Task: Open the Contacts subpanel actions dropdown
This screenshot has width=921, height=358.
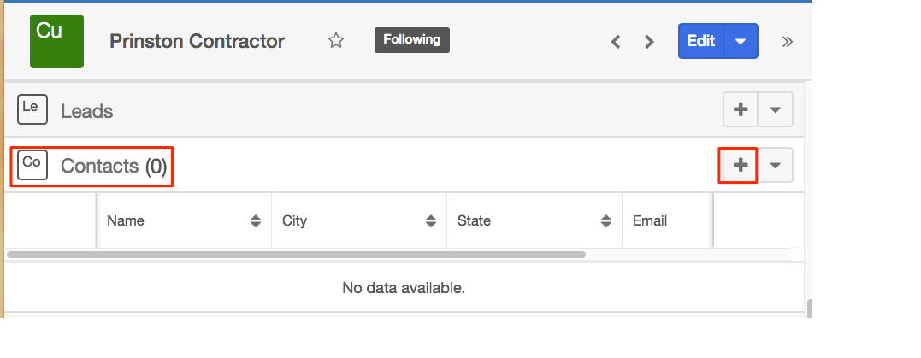Action: [x=776, y=165]
